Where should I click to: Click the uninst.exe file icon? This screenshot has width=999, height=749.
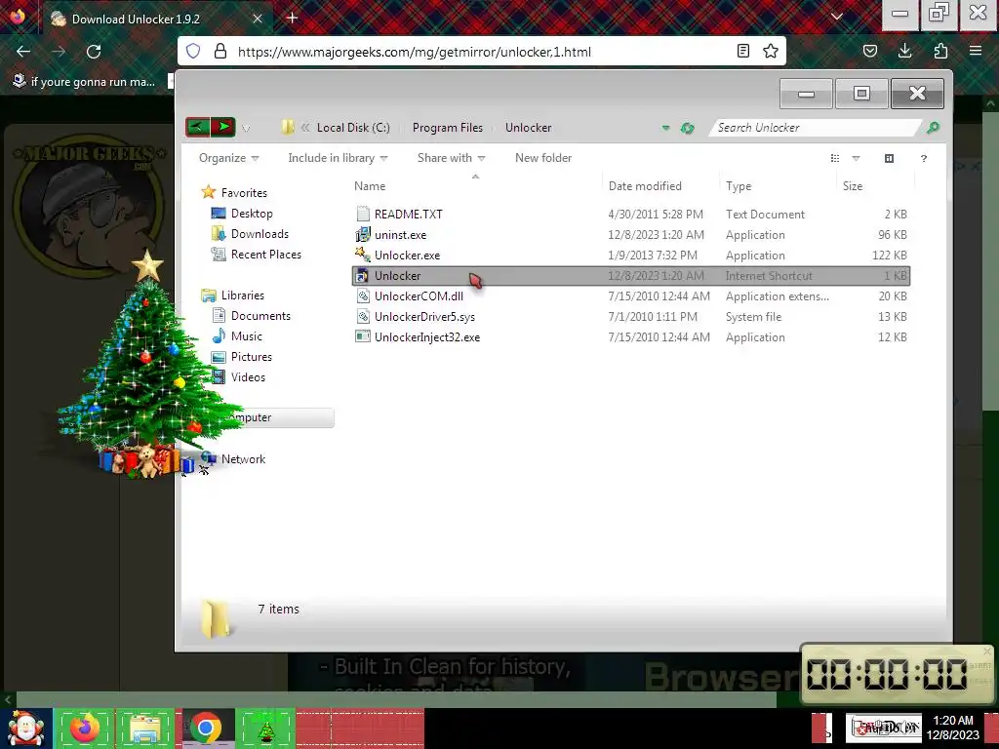click(363, 234)
